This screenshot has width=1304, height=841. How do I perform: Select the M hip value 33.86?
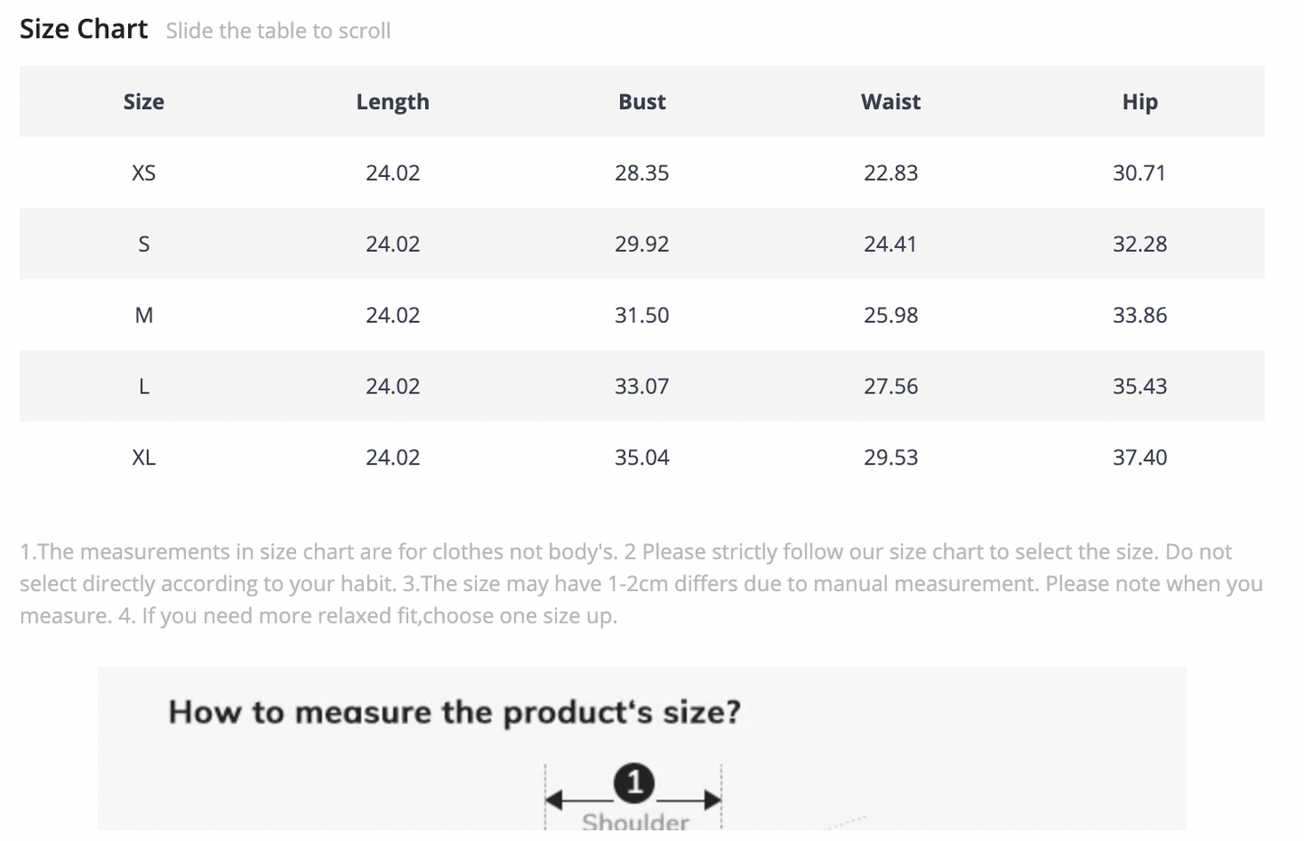pyautogui.click(x=1140, y=315)
